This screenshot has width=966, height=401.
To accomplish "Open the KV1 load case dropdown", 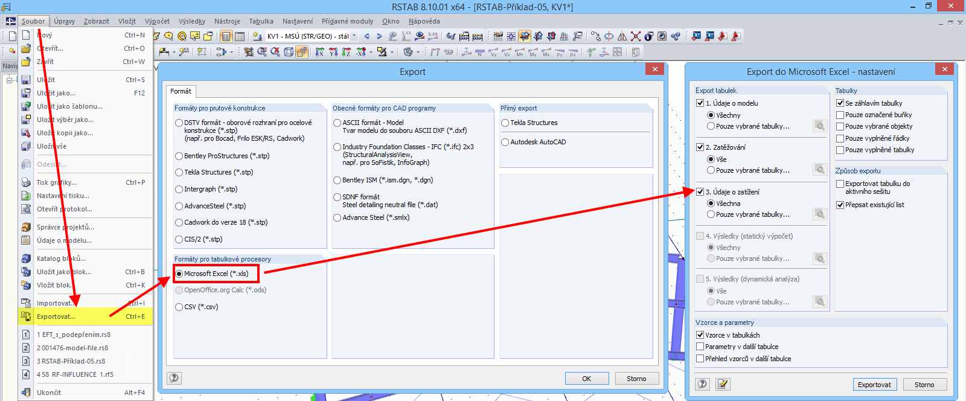I will (x=354, y=36).
